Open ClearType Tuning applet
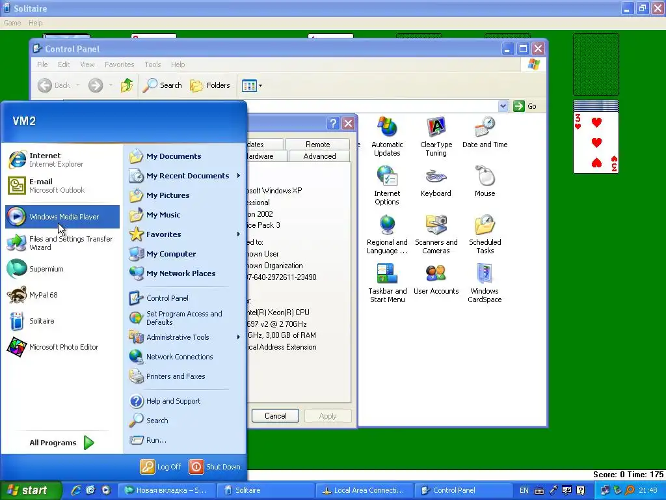Screen dimensions: 666x500 [x=436, y=137]
